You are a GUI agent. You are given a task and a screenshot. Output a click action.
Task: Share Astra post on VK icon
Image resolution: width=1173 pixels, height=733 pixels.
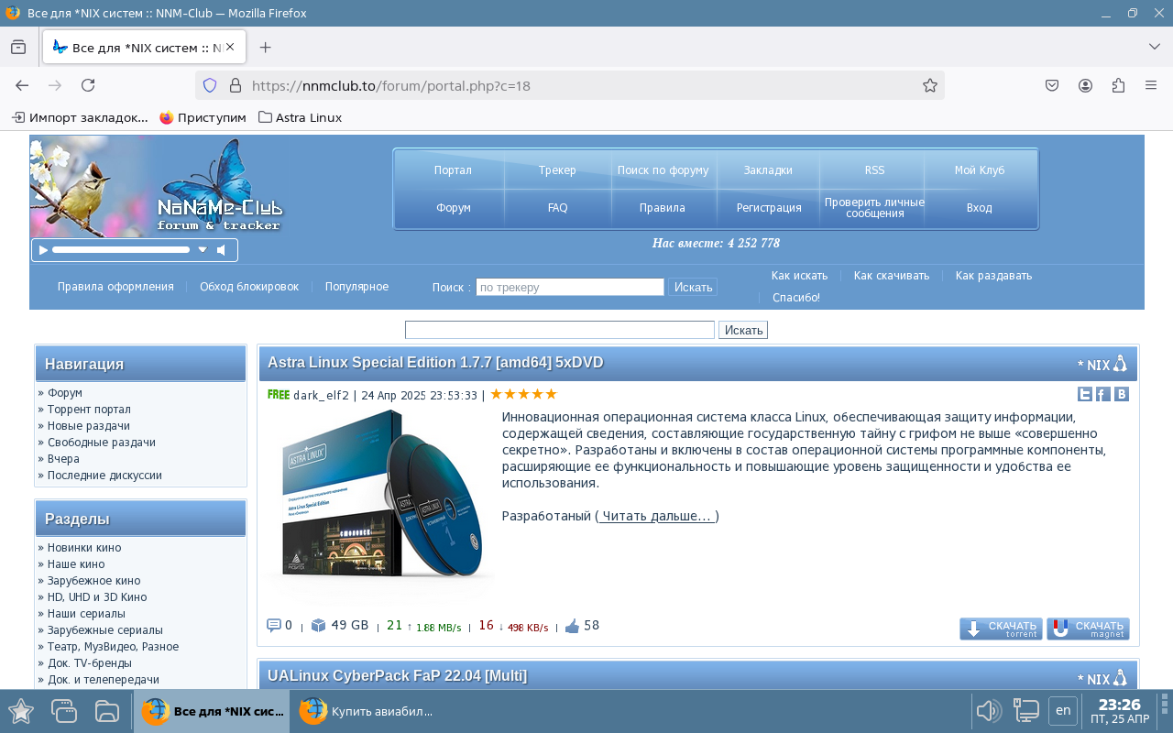pyautogui.click(x=1121, y=394)
